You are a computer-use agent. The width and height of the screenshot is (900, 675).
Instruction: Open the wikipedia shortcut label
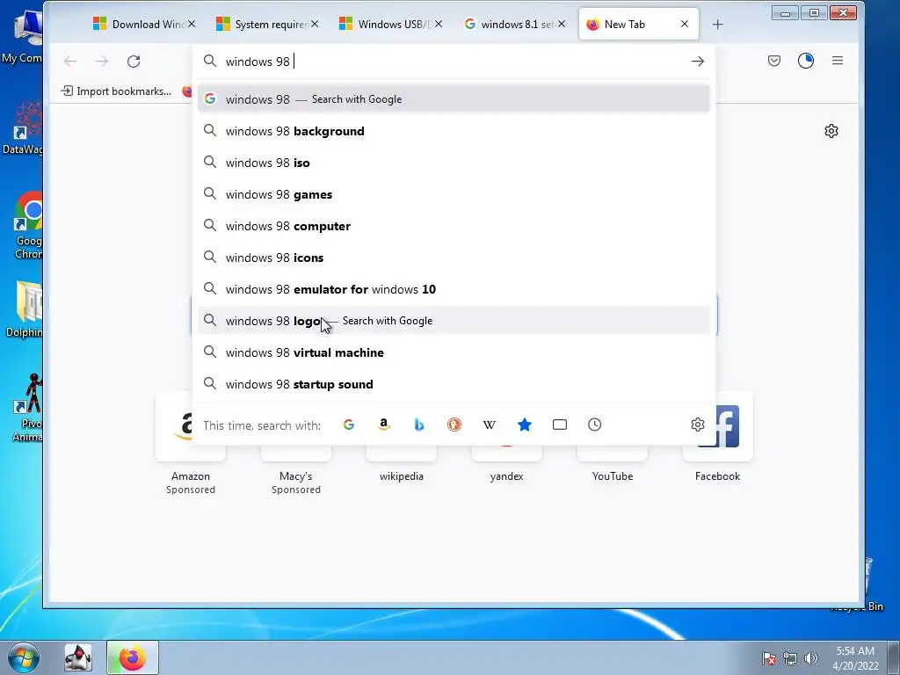tap(401, 476)
